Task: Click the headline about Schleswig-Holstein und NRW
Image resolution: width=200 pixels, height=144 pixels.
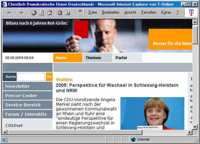Action: [117, 88]
